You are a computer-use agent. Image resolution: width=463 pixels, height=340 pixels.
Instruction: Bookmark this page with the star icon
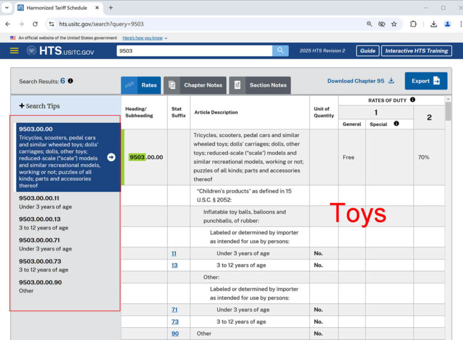394,24
